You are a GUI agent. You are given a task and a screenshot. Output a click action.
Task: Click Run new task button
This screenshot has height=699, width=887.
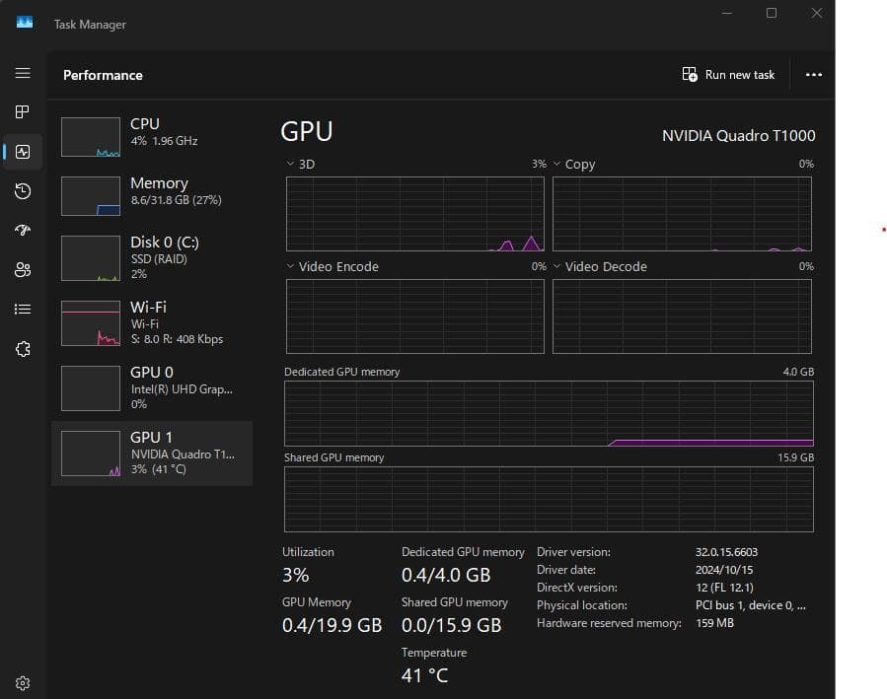click(728, 75)
